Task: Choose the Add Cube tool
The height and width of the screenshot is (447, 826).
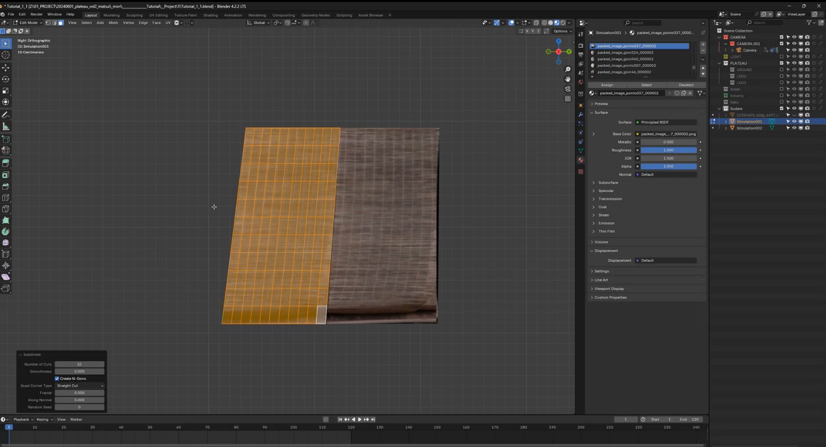Action: point(6,139)
